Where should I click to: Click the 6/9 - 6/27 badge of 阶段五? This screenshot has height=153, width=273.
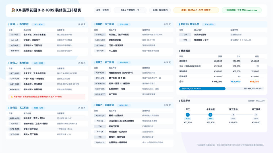(x=124, y=62)
